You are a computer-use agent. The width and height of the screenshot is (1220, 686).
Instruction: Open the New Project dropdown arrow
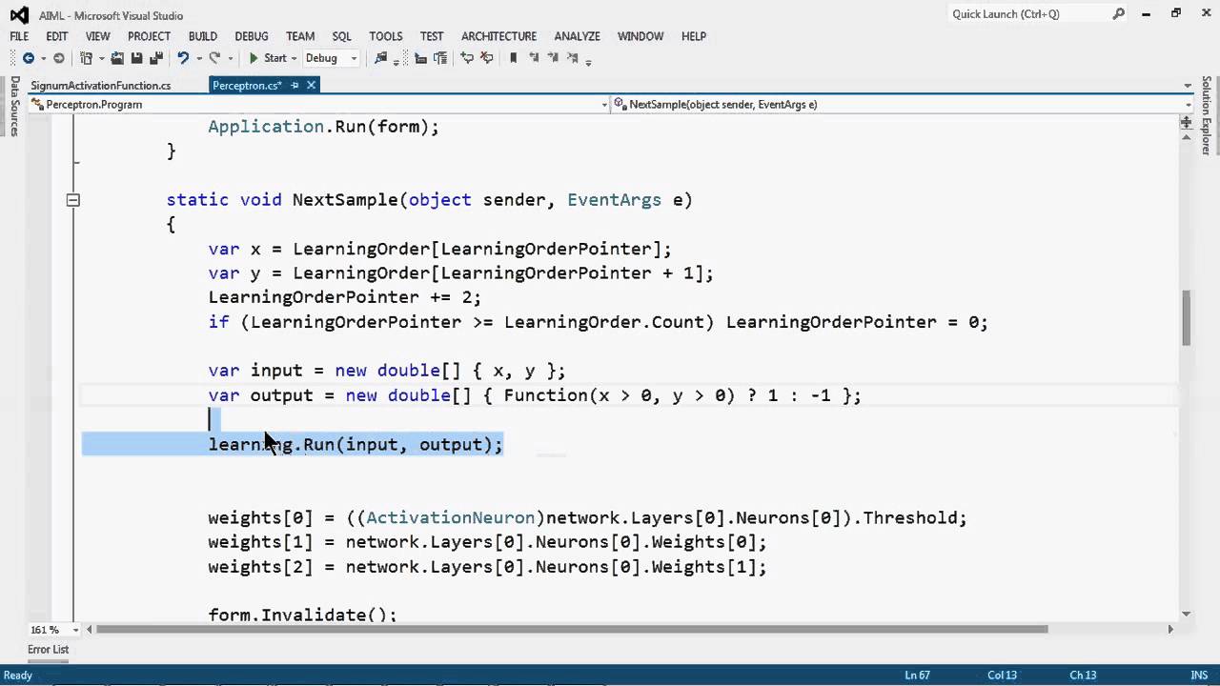click(x=100, y=58)
